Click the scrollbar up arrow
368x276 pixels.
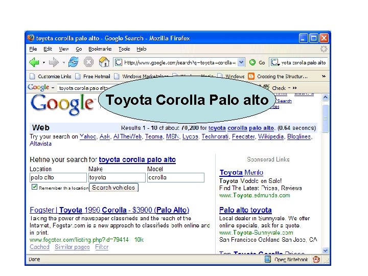[x=325, y=97]
